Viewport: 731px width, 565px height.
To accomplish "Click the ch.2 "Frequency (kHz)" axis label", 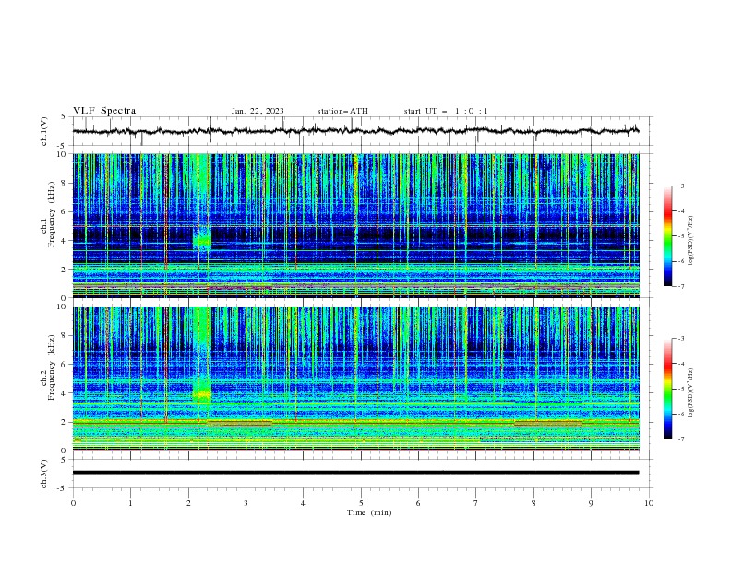I will [51, 367].
